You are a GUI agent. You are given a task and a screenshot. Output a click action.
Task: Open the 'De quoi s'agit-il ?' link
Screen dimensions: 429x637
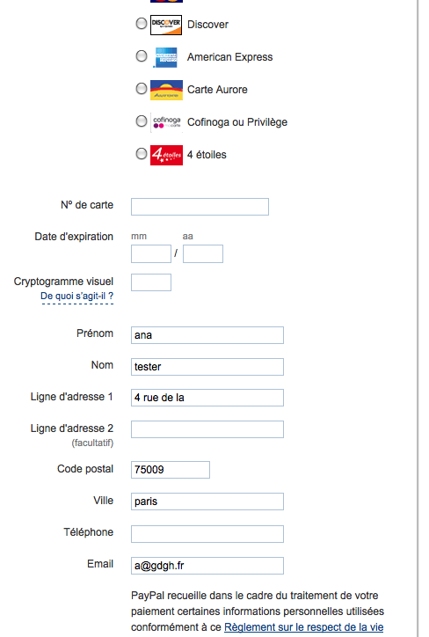[x=77, y=297]
